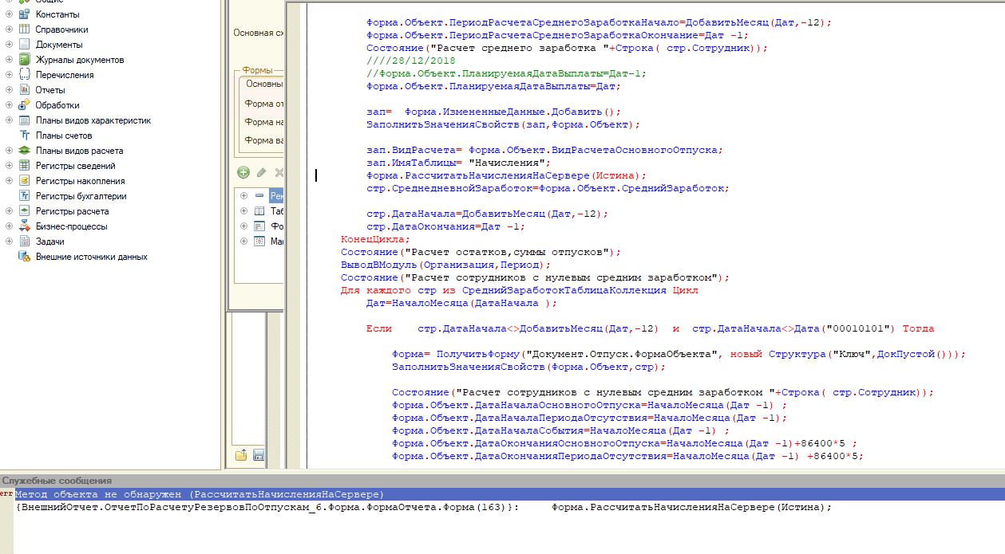
Task: Expand the Ма row in report tree
Action: tap(244, 242)
